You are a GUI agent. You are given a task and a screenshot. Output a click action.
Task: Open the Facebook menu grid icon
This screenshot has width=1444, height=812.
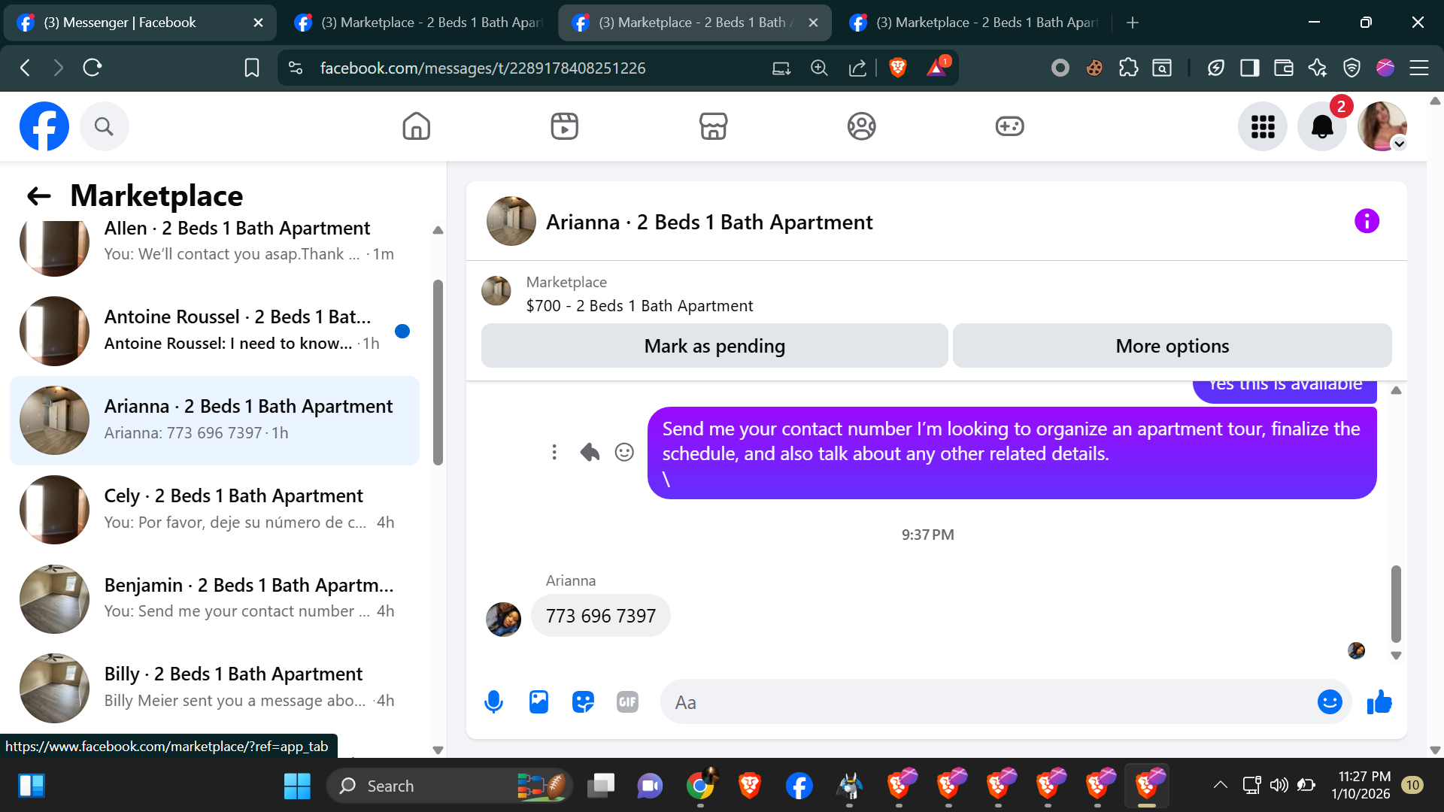click(1263, 126)
